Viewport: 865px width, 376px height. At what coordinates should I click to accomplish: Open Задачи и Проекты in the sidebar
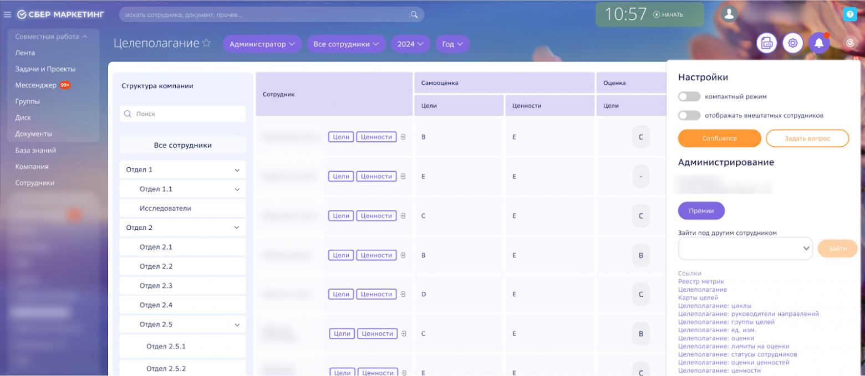(x=45, y=69)
